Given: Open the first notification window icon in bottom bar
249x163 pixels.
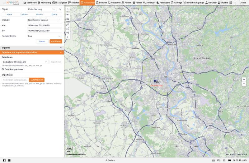Looking at the screenshot, I should click(x=214, y=160).
